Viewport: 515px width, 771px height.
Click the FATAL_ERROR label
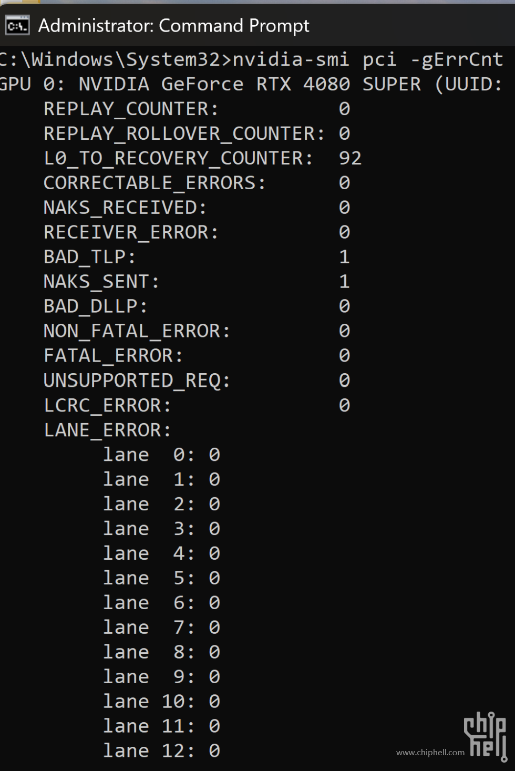click(x=113, y=356)
